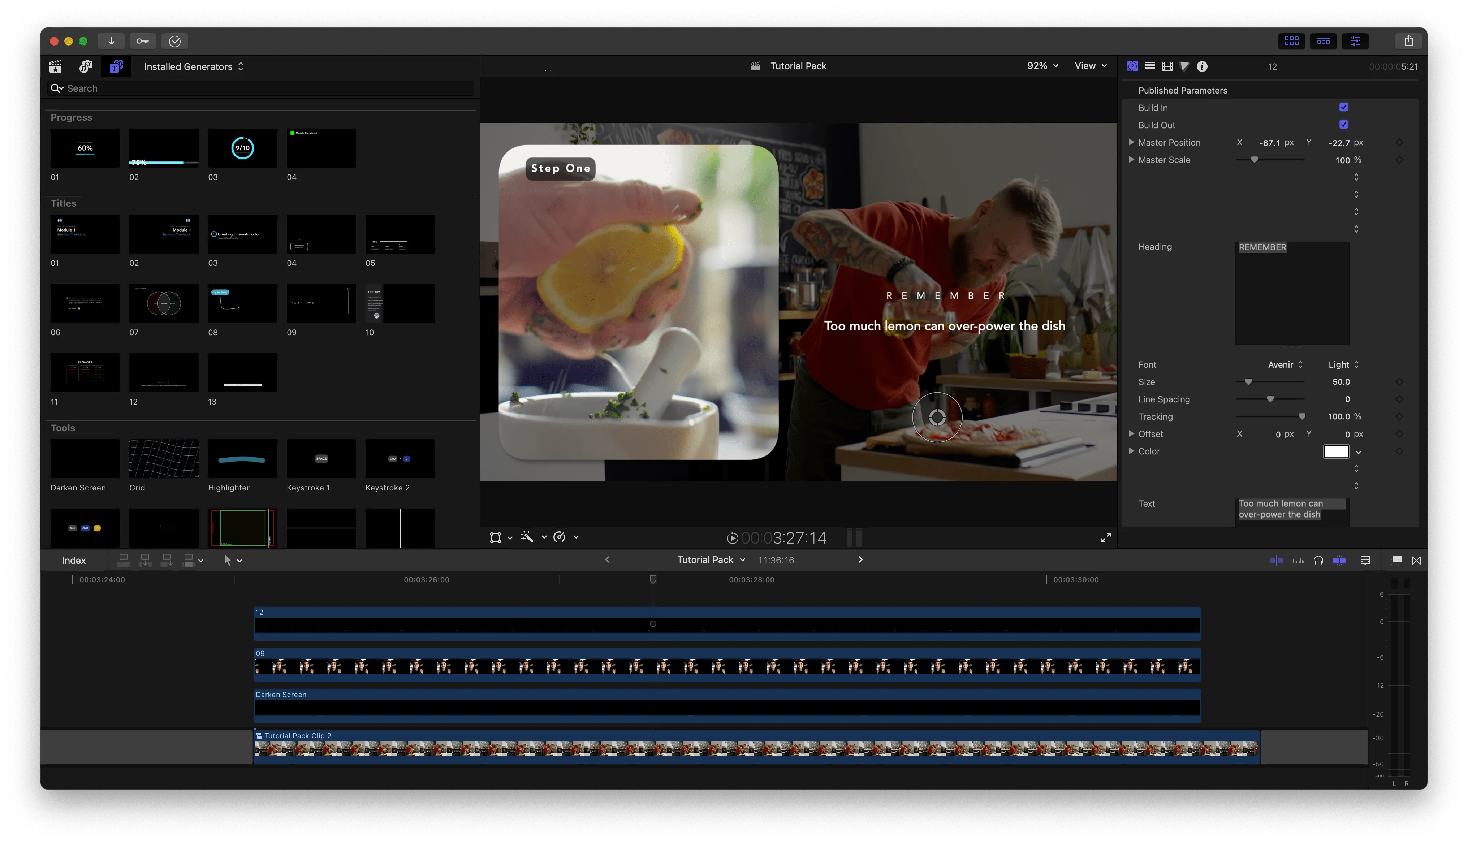Click the white Color swatch

coord(1336,451)
